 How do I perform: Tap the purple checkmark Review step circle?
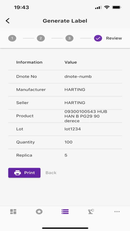click(x=98, y=38)
